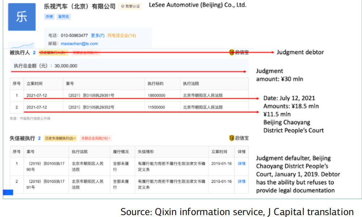The height and width of the screenshot is (217, 362).
Task: Click the 启信宝 shield icon beside 被执行人
Action: click(232, 52)
